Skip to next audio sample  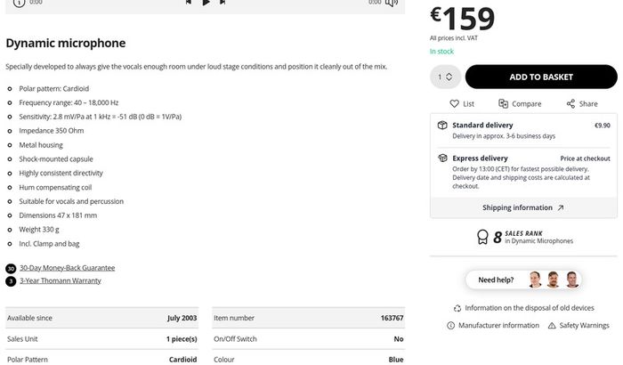[222, 2]
